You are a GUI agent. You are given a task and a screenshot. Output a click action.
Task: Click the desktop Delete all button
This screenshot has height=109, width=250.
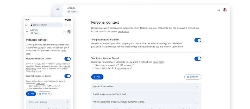coord(193,77)
